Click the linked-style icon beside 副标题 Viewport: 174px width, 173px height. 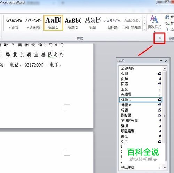coord(160,115)
